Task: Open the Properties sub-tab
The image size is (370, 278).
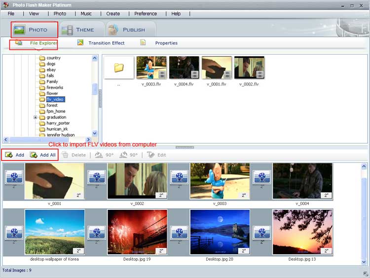Action: click(158, 43)
